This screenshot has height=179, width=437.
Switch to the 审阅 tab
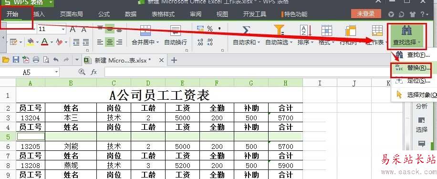(x=196, y=14)
